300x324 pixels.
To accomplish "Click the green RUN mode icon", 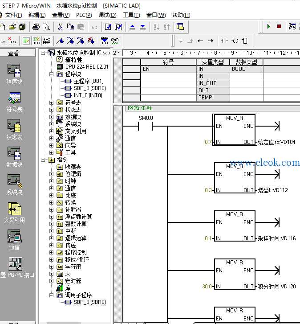I will pyautogui.click(x=269, y=26).
